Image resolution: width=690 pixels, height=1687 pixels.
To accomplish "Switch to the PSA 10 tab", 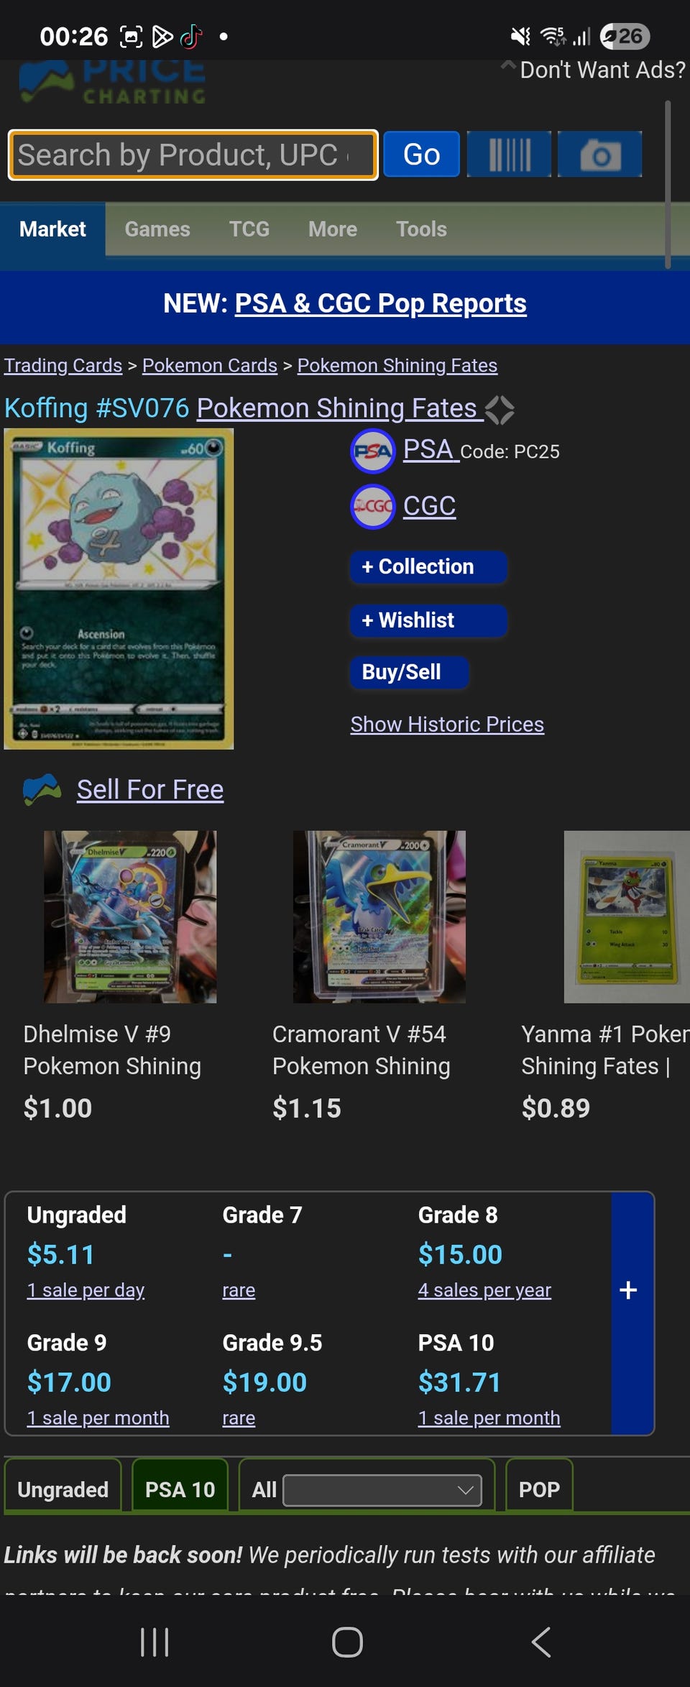I will (180, 1489).
